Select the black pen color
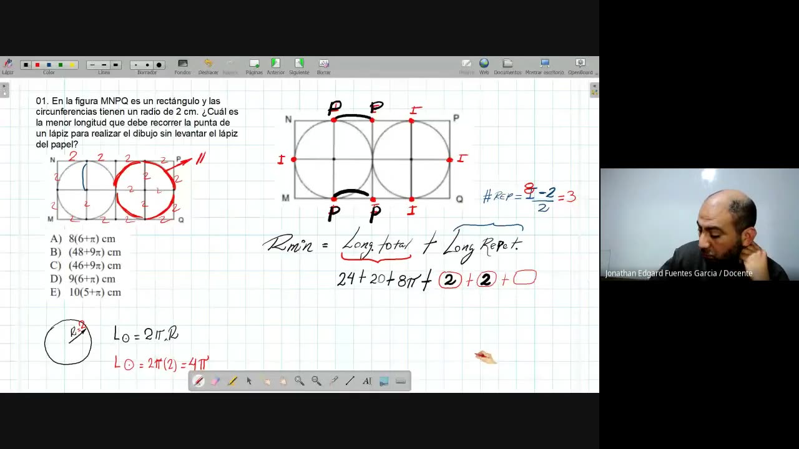This screenshot has width=799, height=449. (x=26, y=65)
